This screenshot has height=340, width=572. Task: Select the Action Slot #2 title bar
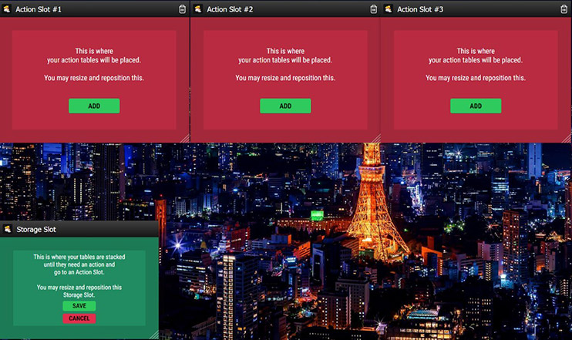tap(230, 9)
